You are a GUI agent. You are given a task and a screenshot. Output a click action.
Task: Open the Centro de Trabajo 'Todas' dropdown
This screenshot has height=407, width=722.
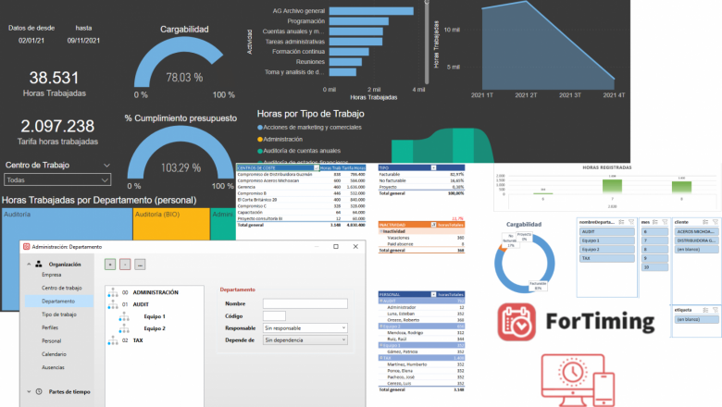(x=57, y=180)
